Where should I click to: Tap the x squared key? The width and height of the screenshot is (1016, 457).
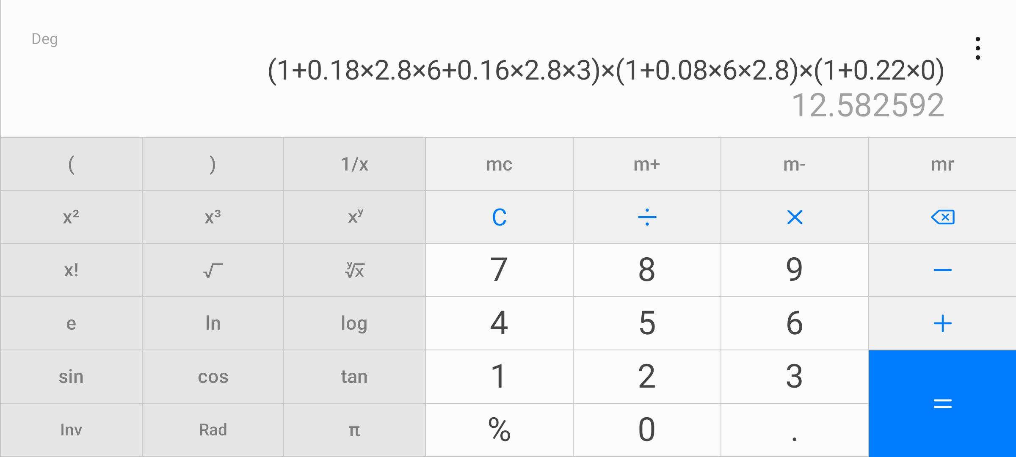[x=71, y=217]
